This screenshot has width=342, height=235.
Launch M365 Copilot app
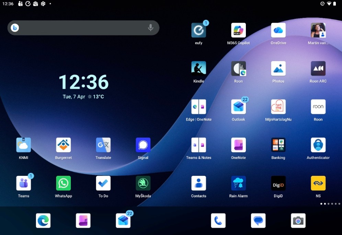tap(238, 31)
